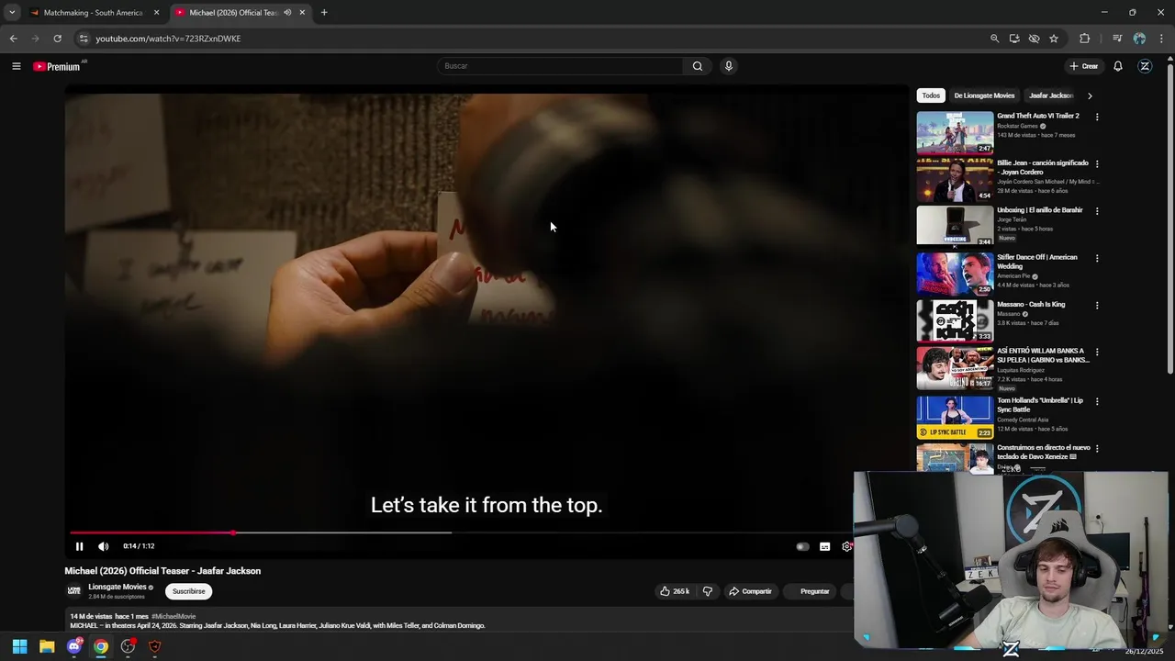Mute the video volume speaker icon

click(x=104, y=546)
